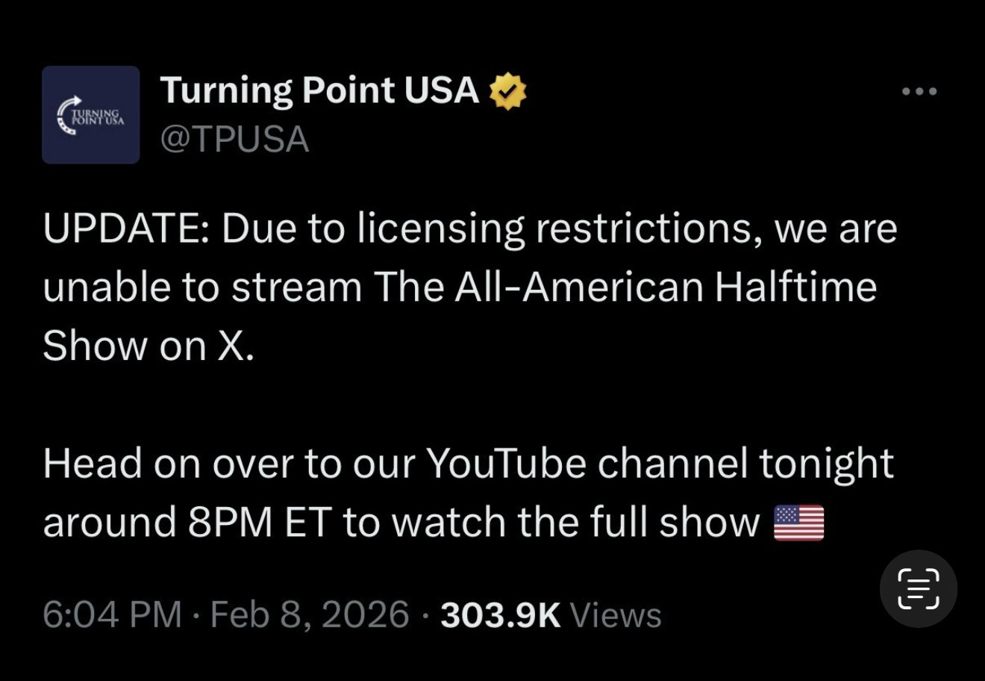The image size is (985, 681).
Task: Click the @TPUSA handle
Action: pos(234,140)
